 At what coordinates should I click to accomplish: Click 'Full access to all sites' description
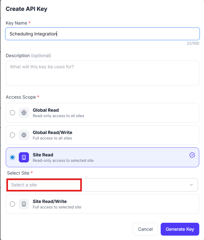(52, 138)
